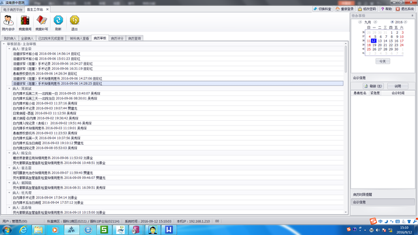This screenshot has height=235, width=418.
Task: Go to previous month in calendar
Action: (x=360, y=22)
